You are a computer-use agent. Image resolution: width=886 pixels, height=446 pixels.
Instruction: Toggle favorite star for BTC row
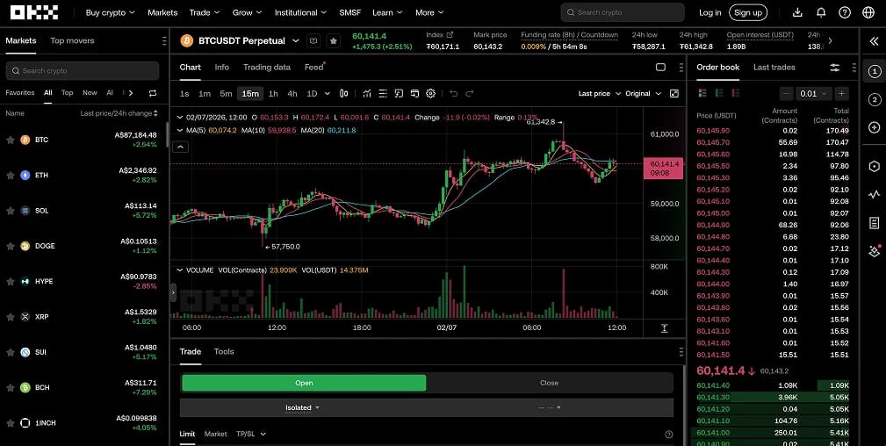(11, 140)
